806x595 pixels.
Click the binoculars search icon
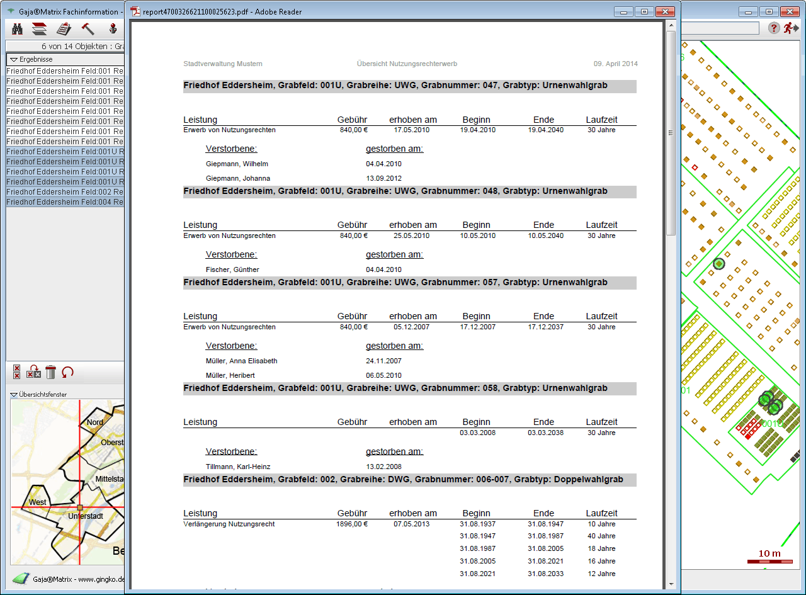pos(18,28)
